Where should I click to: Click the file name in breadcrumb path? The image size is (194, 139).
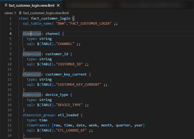pyautogui.click(x=46, y=13)
